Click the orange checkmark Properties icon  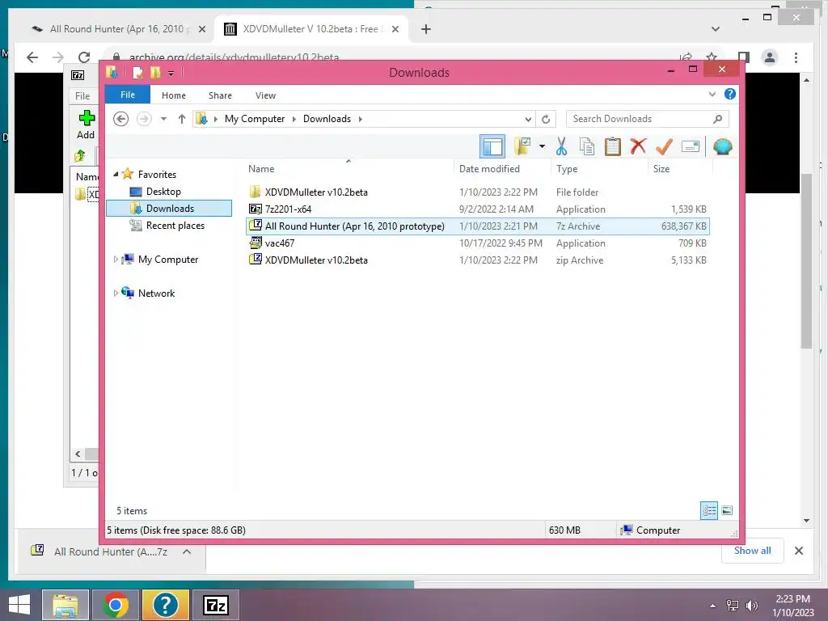tap(664, 146)
